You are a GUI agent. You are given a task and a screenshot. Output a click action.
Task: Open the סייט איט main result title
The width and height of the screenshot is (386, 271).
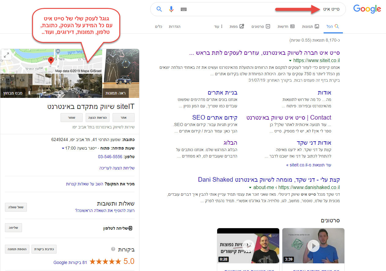coord(265,53)
